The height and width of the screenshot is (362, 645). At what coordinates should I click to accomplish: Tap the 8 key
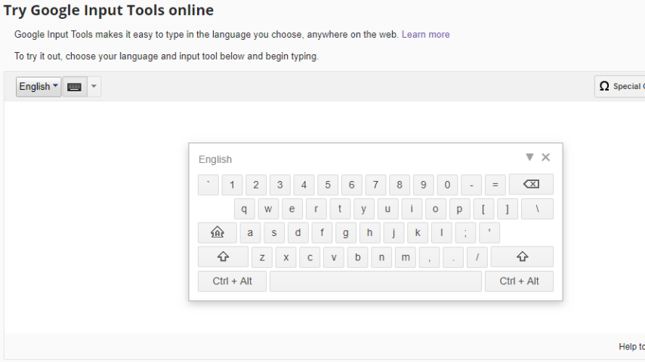pyautogui.click(x=399, y=185)
